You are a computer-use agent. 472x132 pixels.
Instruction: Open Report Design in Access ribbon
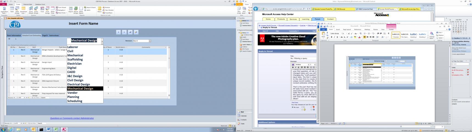pos(76,10)
